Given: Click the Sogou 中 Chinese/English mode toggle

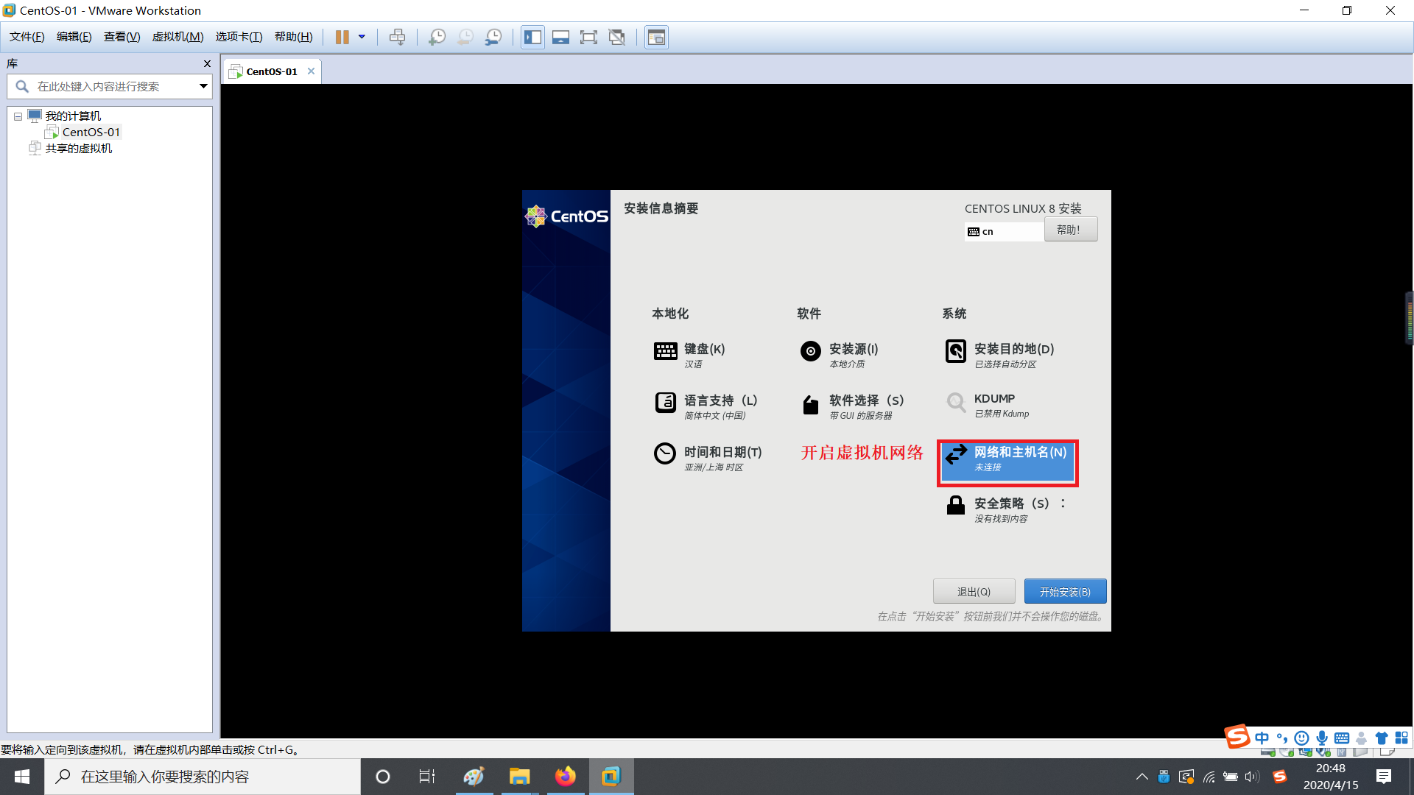Looking at the screenshot, I should 1262,738.
